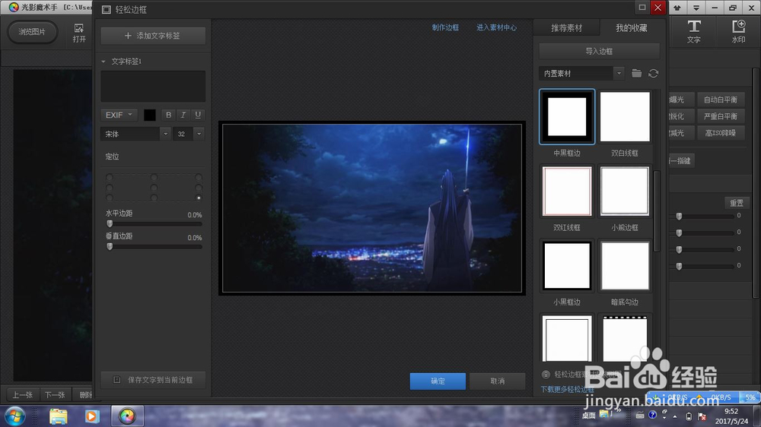
Task: Select the 小熊边框 border thumbnail
Action: click(x=625, y=191)
